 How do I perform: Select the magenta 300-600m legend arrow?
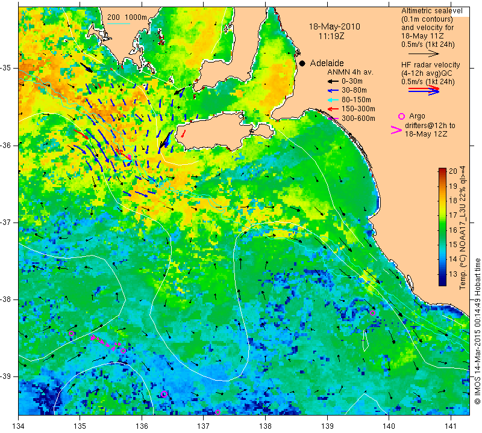(x=333, y=118)
